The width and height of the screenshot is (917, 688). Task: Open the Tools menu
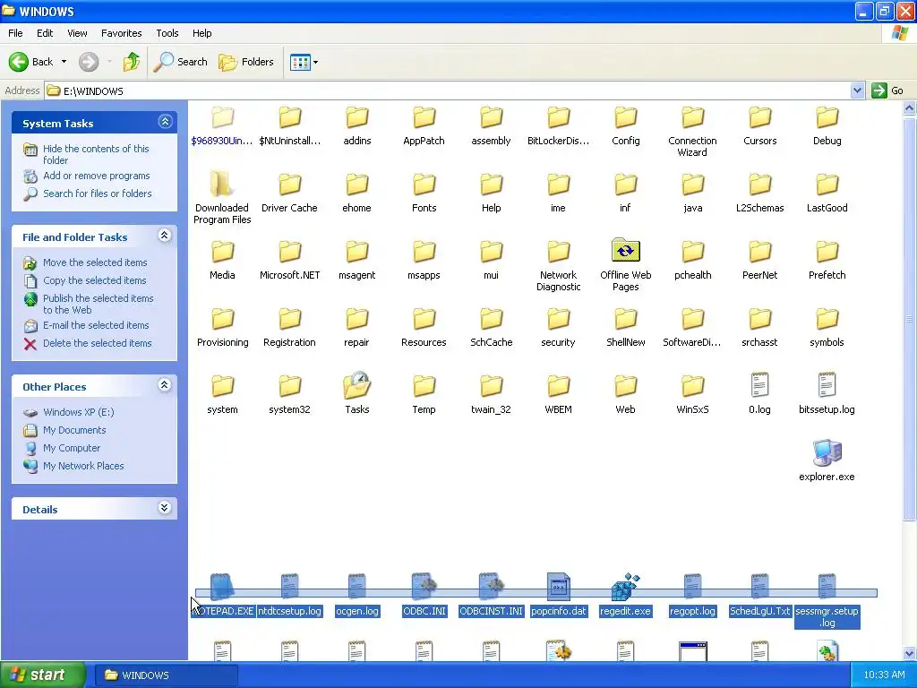[167, 33]
